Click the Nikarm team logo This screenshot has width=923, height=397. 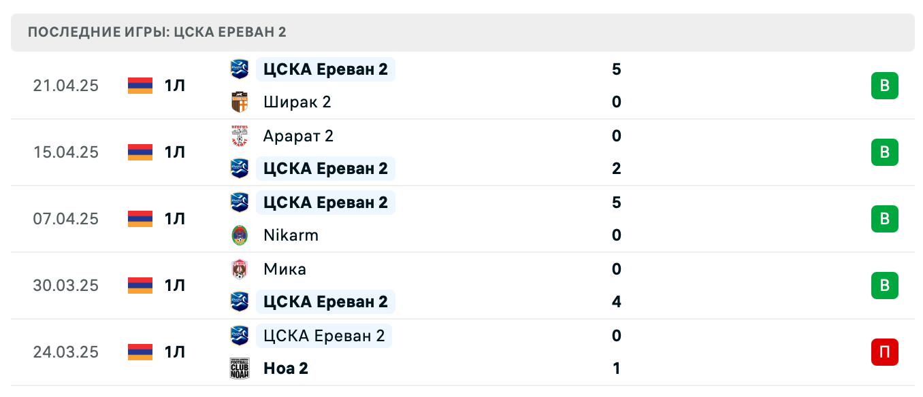(x=239, y=235)
